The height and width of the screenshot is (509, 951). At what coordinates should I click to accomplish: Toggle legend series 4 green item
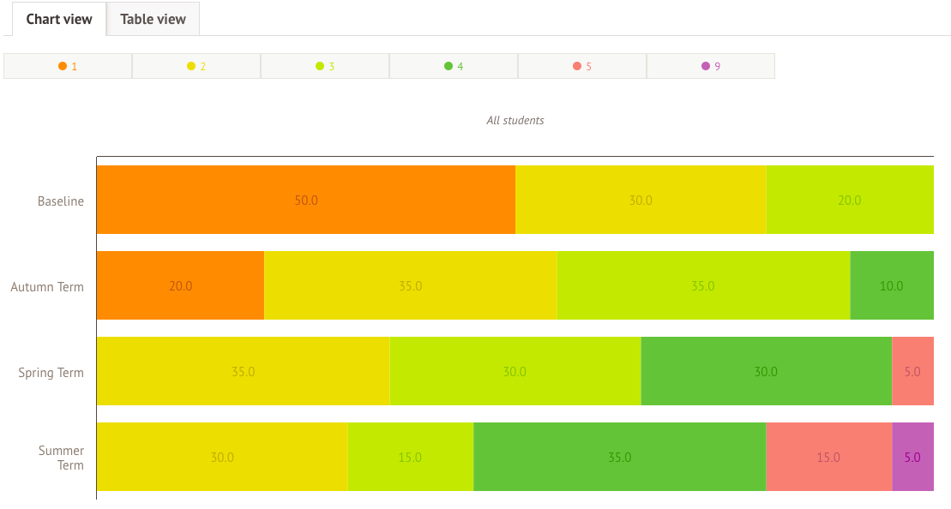click(x=454, y=66)
